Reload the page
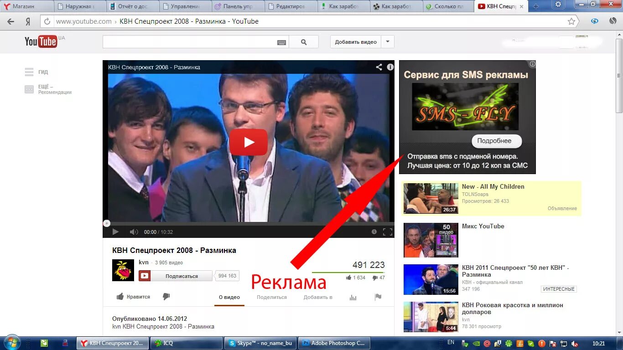The width and height of the screenshot is (623, 350). tap(47, 21)
